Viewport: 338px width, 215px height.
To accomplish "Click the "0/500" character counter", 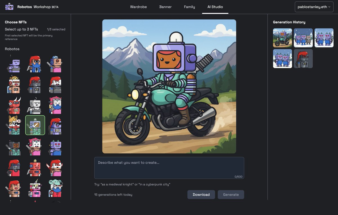I will 238,177.
